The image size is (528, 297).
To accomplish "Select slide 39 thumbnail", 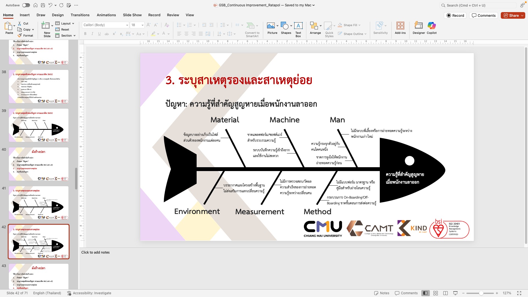I will click(x=38, y=125).
